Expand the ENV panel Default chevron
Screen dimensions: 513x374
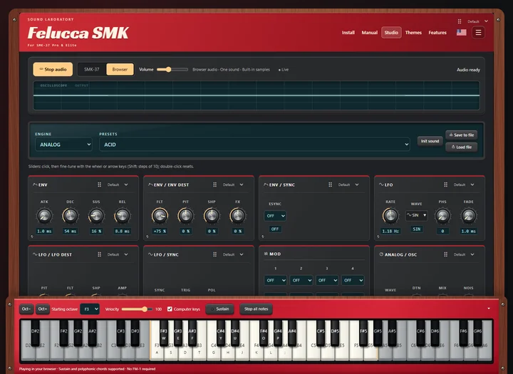point(126,185)
